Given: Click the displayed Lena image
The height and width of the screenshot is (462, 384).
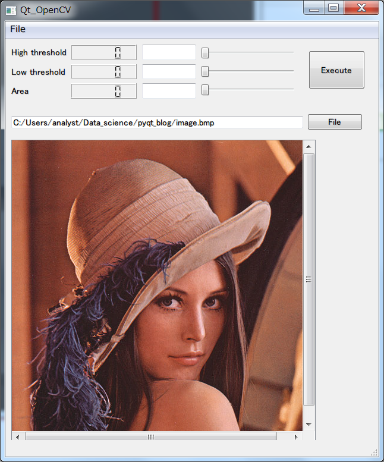Looking at the screenshot, I should click(x=157, y=285).
